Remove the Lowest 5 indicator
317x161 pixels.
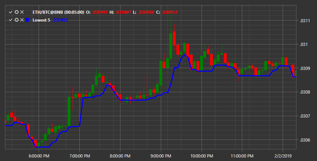[x=22, y=20]
